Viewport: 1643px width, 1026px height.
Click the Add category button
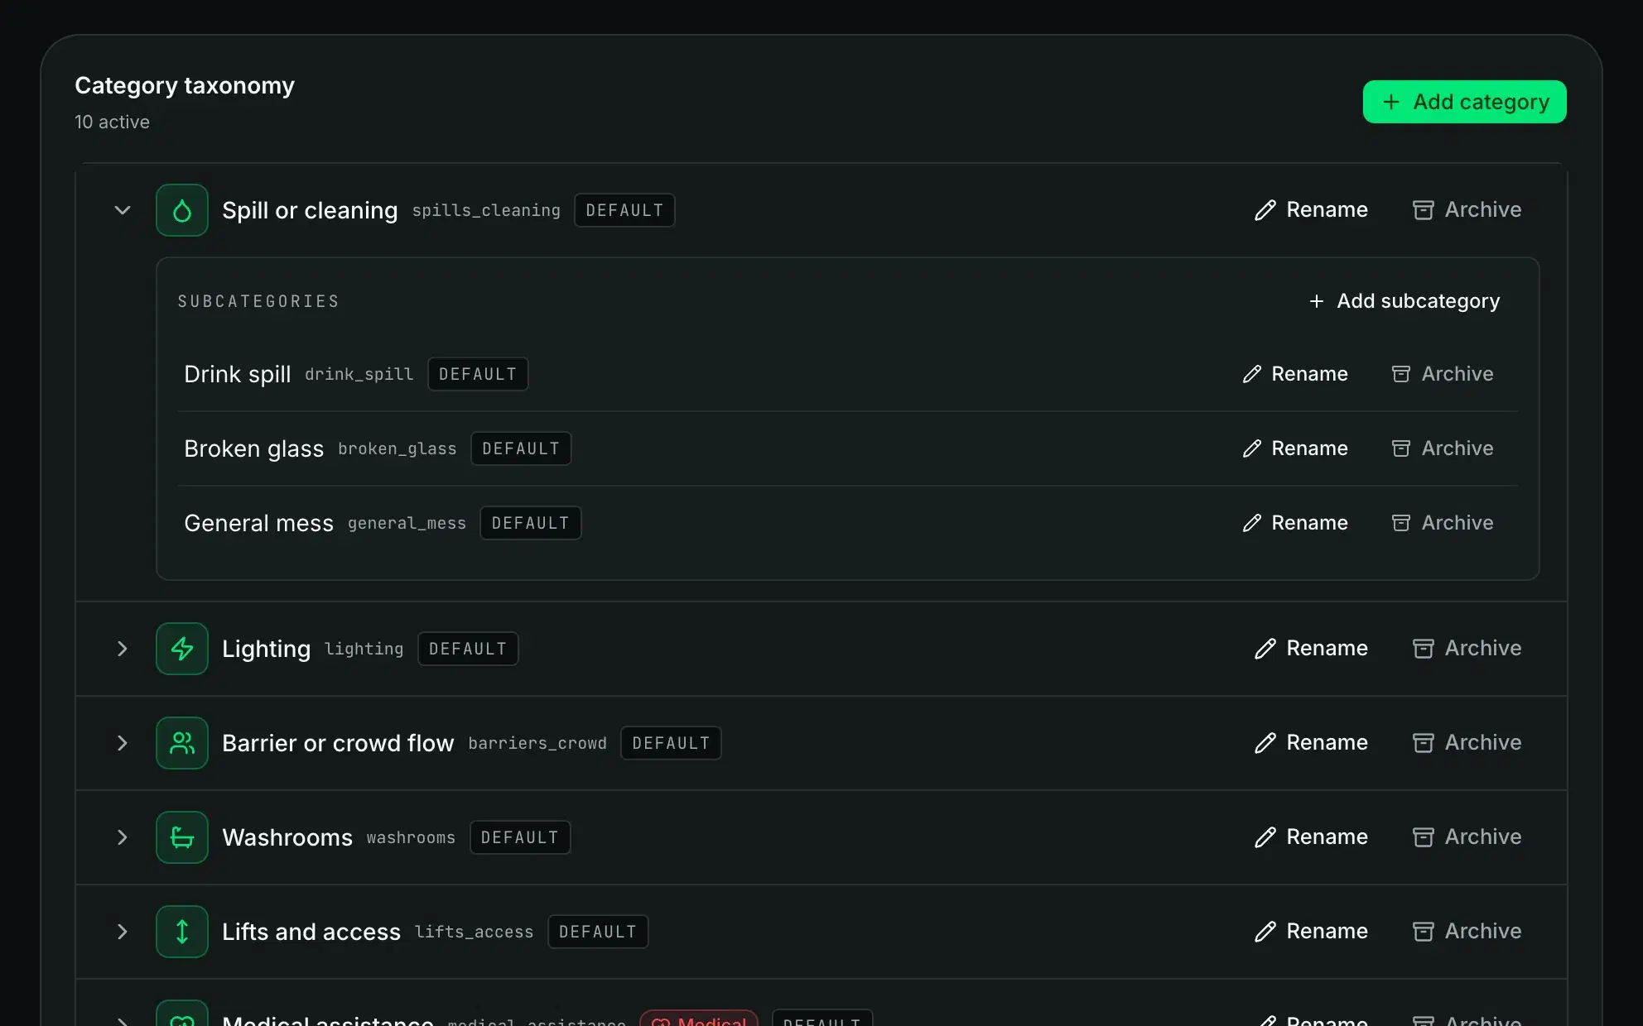(1464, 102)
